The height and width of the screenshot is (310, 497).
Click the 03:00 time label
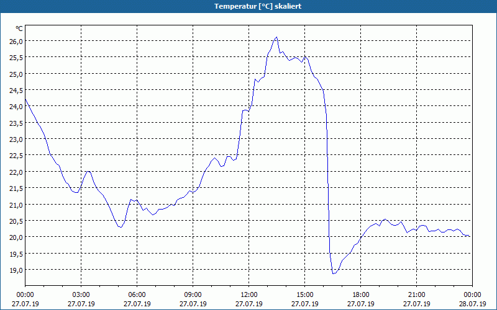[81, 295]
